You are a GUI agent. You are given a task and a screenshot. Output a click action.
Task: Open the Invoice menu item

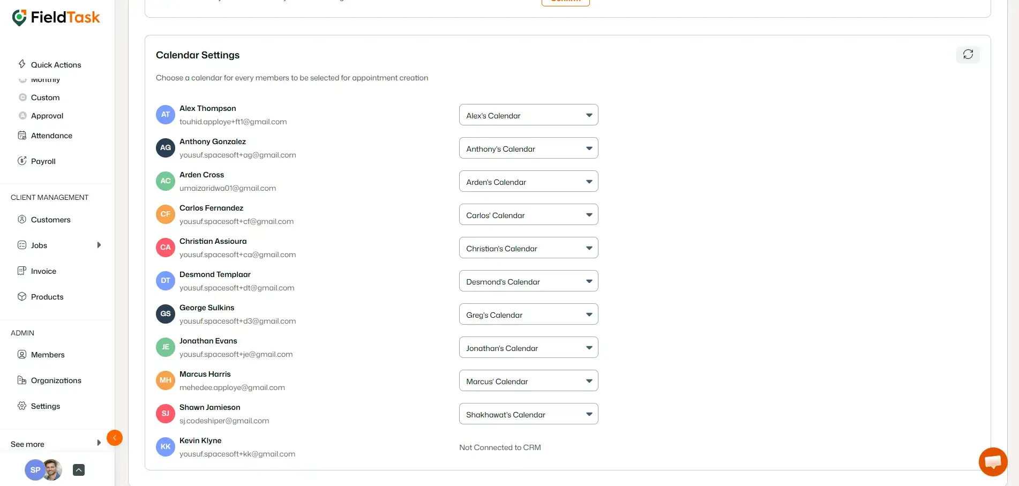(x=43, y=271)
